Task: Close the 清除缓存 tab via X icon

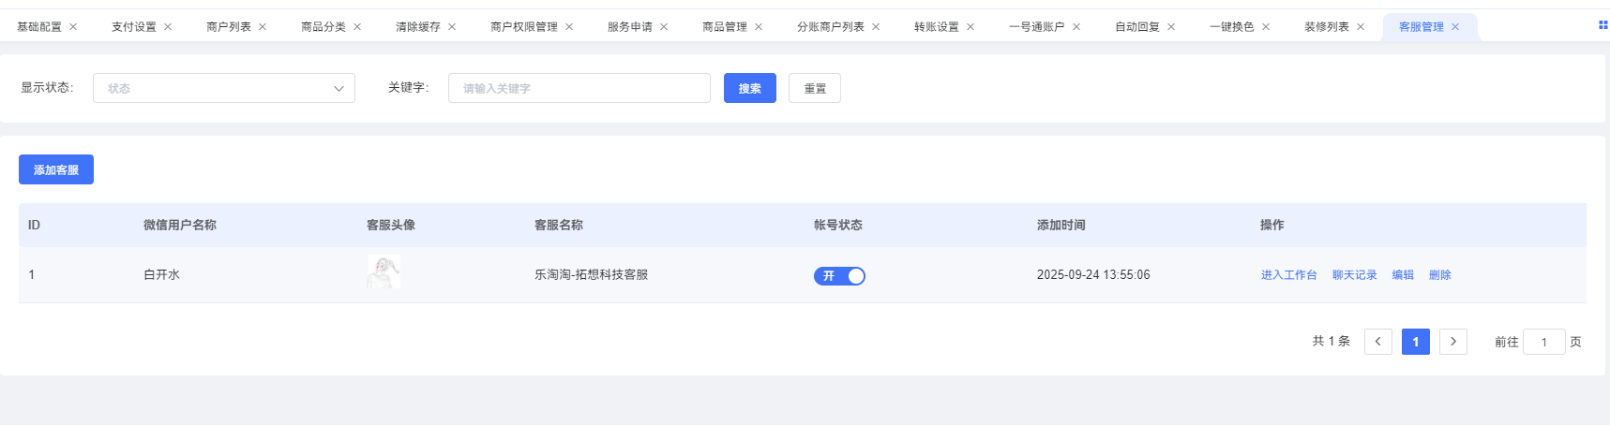Action: coord(452,27)
